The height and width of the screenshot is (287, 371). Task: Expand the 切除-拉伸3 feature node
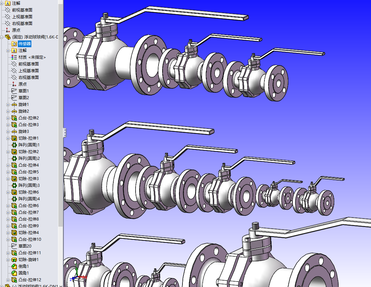(8, 179)
